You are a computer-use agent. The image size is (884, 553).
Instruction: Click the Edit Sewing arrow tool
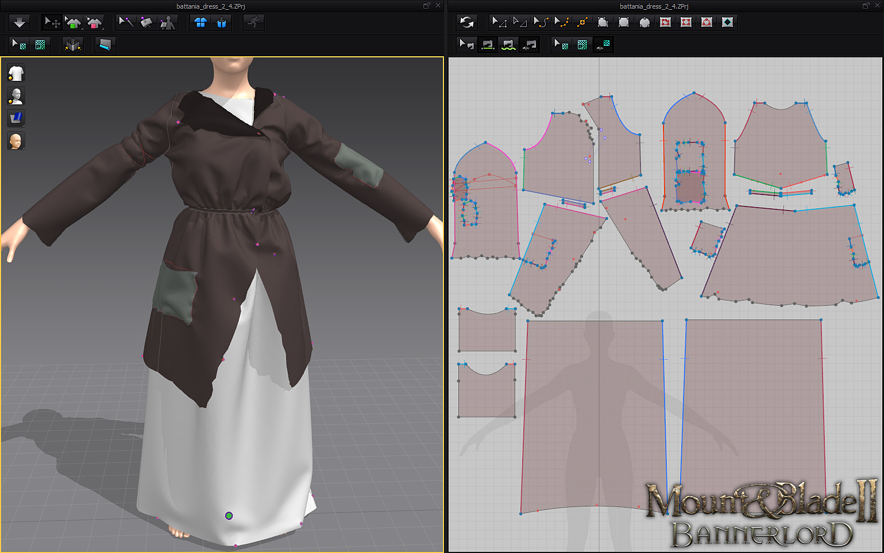click(x=466, y=44)
